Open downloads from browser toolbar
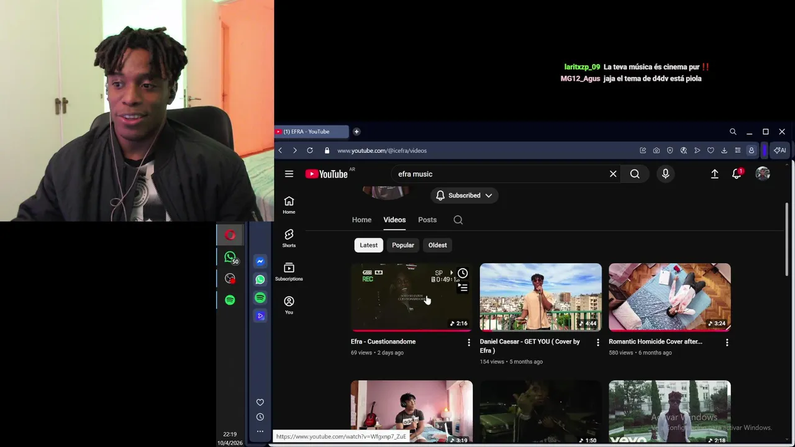 coord(724,150)
